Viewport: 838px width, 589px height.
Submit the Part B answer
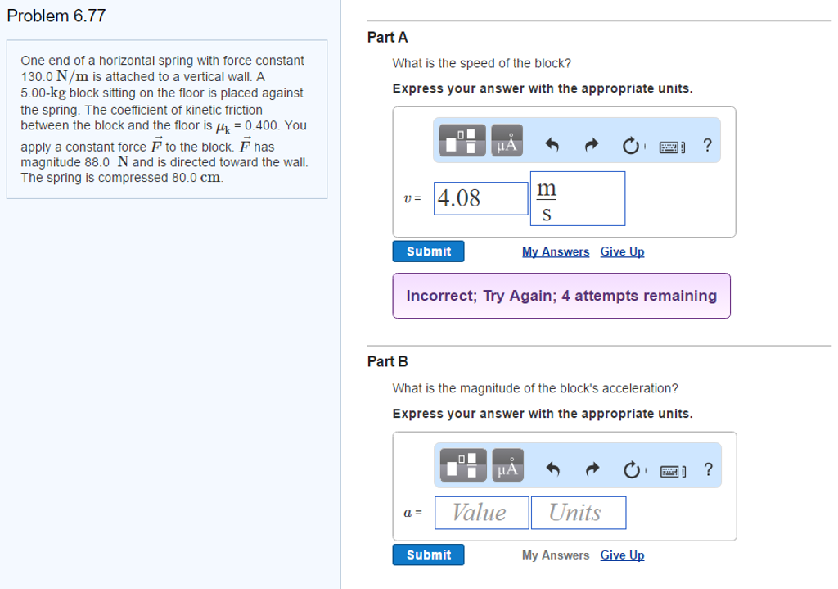coord(428,555)
